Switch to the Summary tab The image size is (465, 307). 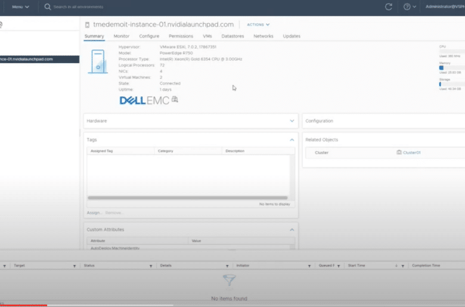pyautogui.click(x=94, y=36)
